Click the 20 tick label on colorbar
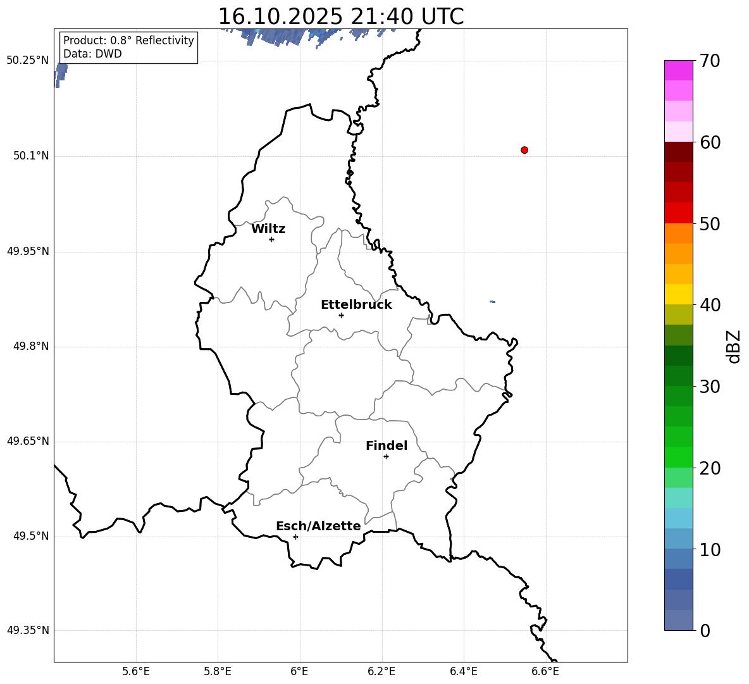 [710, 468]
